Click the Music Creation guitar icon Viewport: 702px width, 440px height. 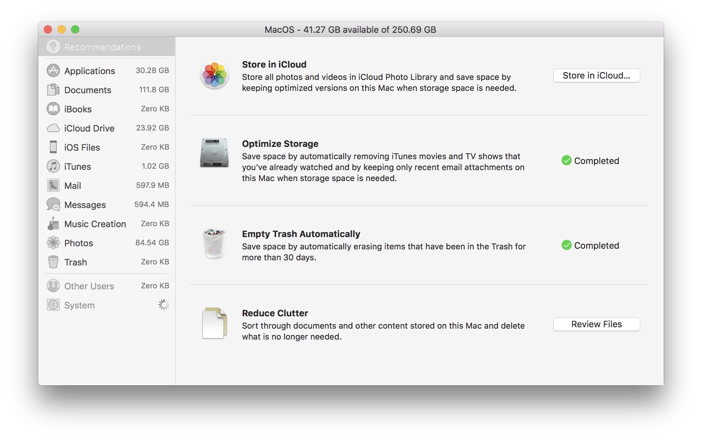(53, 224)
